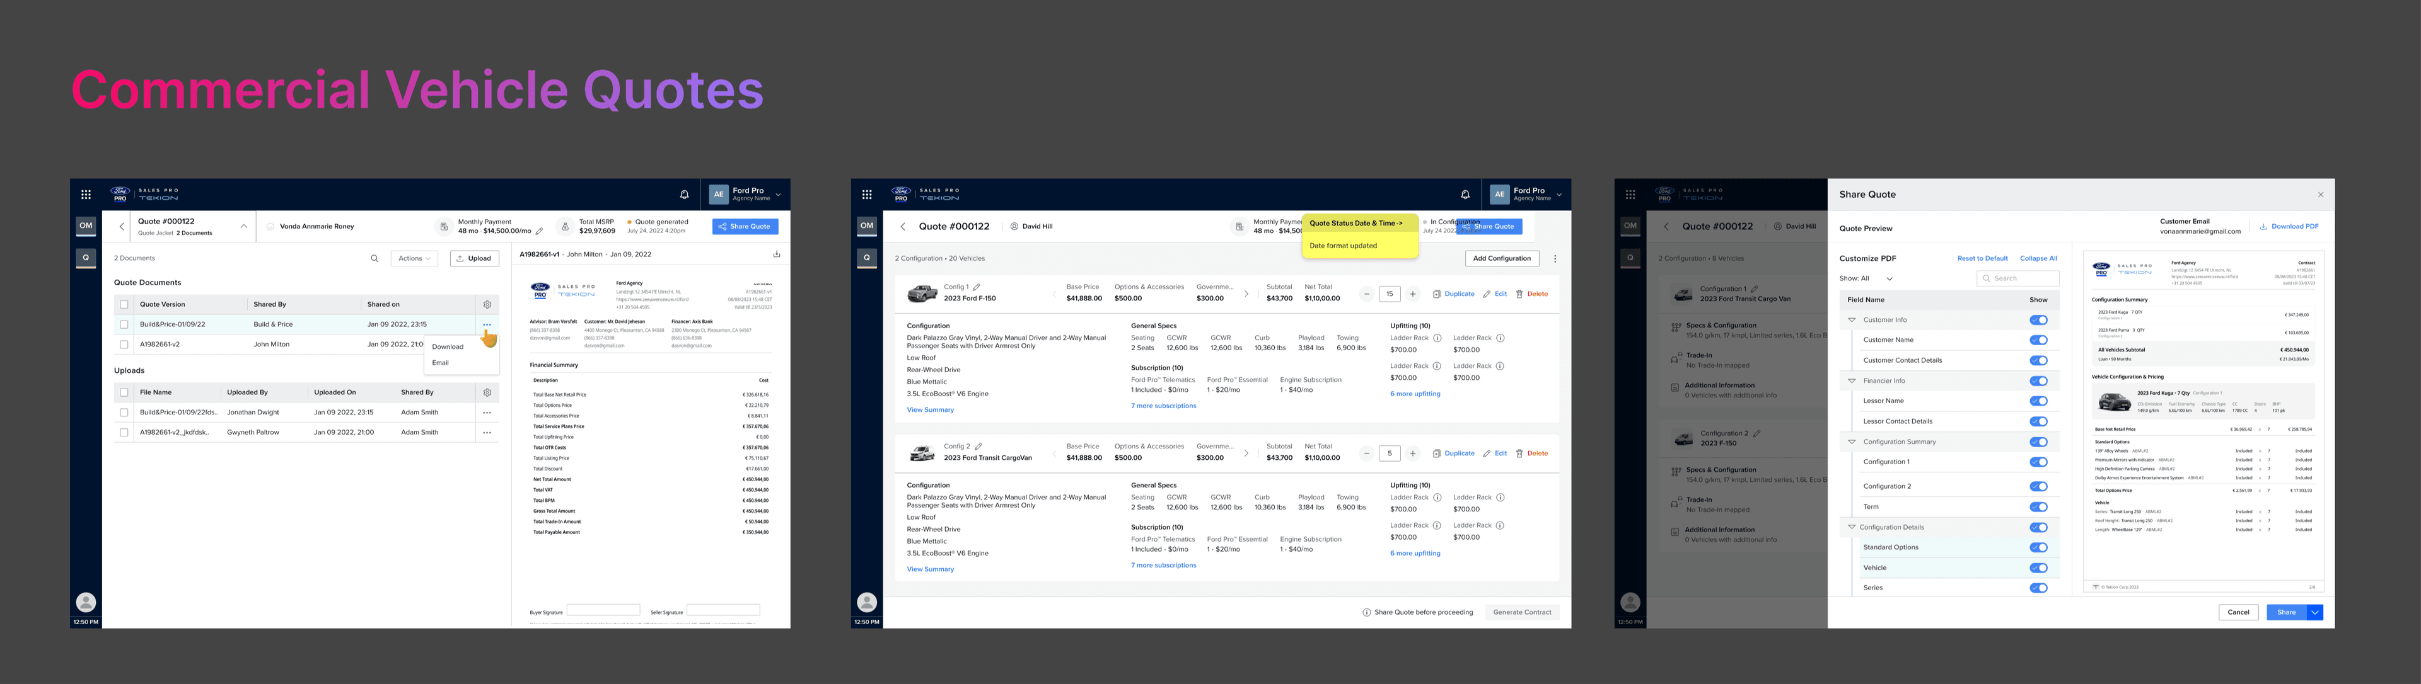Open three-dot menu for Jonathan Dwight upload row
Image resolution: width=2421 pixels, height=684 pixels.
pos(487,412)
